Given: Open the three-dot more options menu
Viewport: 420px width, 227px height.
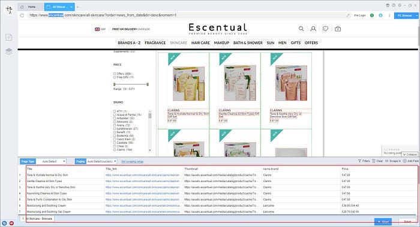Looking at the screenshot, I should [389, 15].
